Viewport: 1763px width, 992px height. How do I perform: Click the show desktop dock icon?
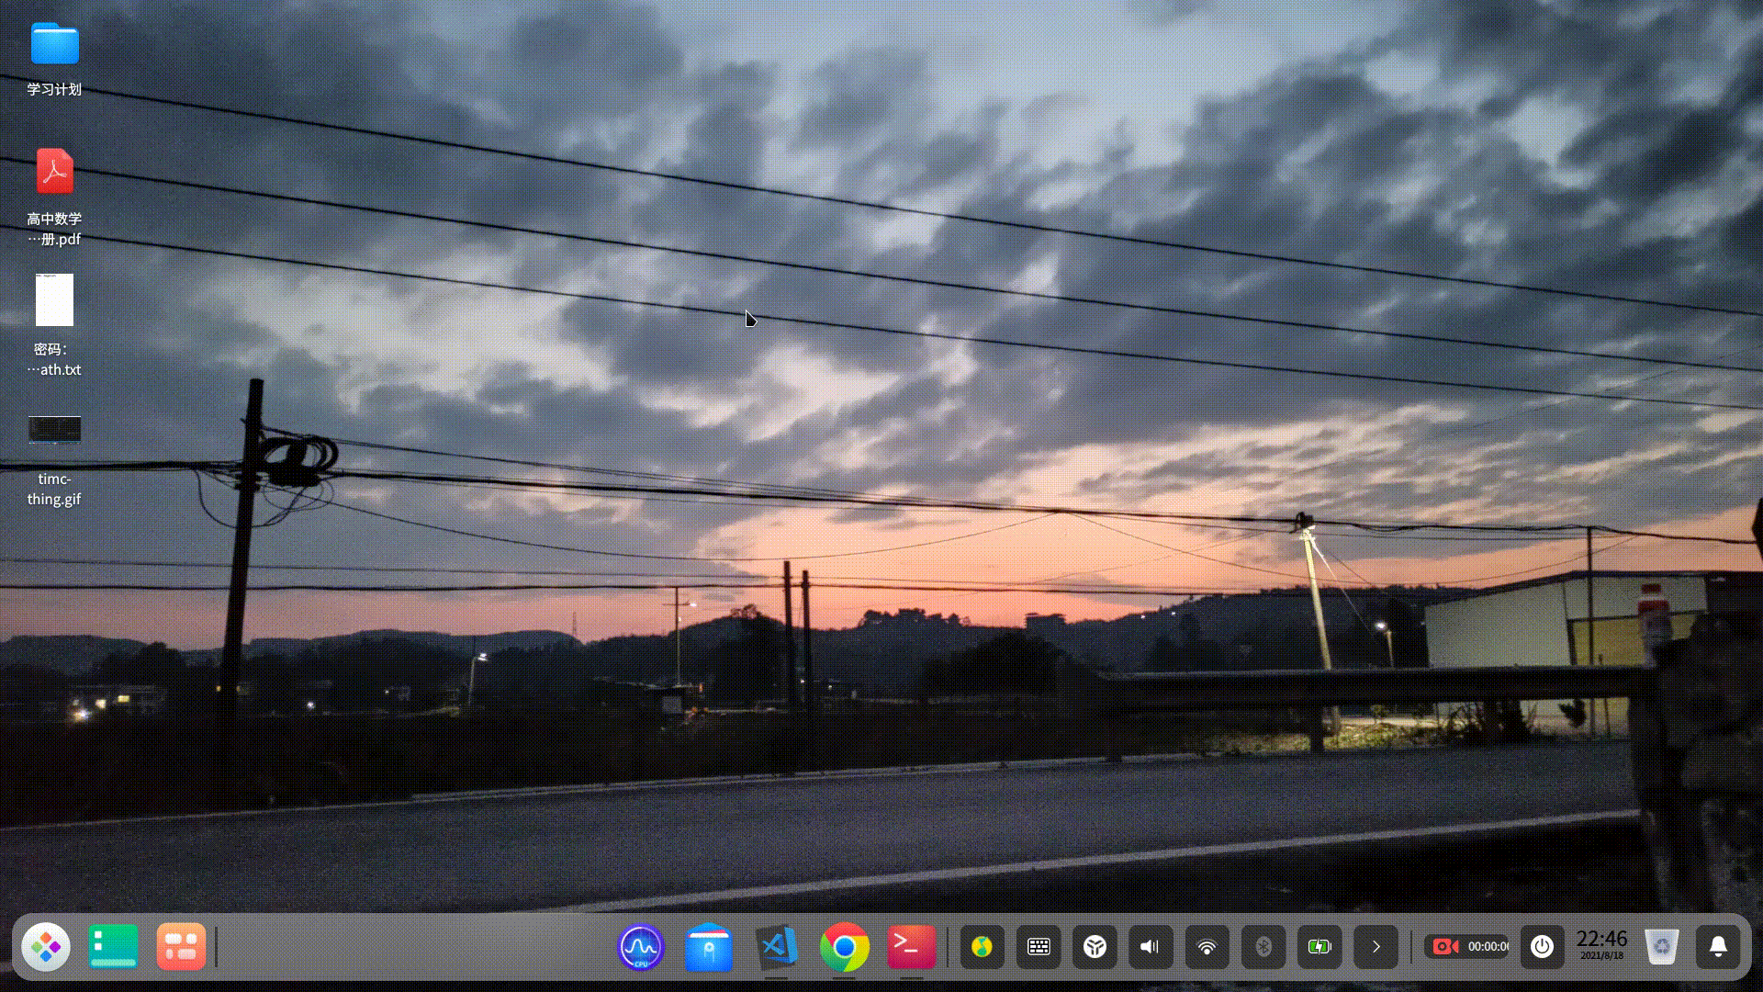113,946
